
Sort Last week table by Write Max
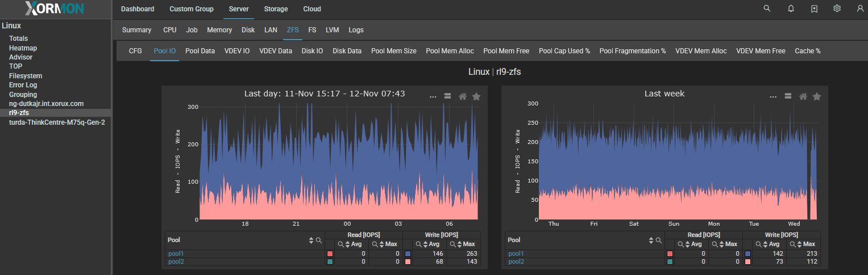[x=799, y=244]
